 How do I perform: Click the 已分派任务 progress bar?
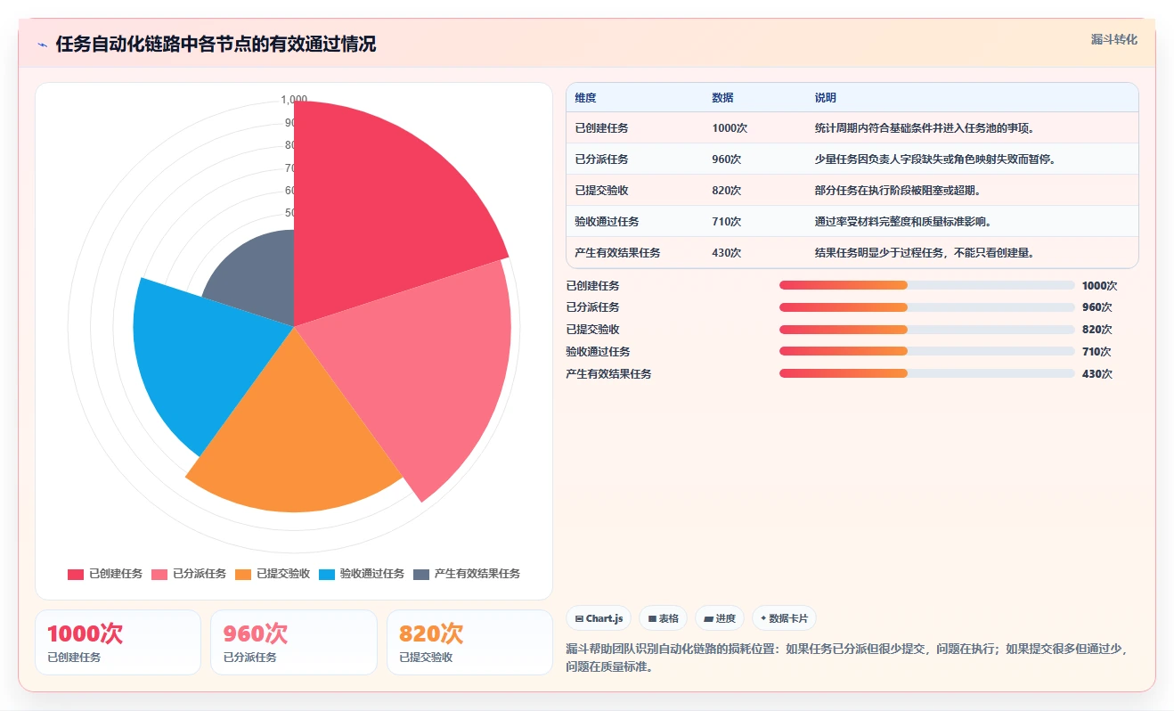pos(926,307)
